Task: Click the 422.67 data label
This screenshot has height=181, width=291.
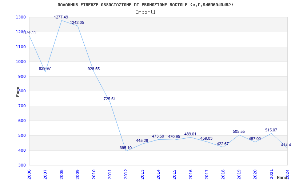Action: pos(223,144)
